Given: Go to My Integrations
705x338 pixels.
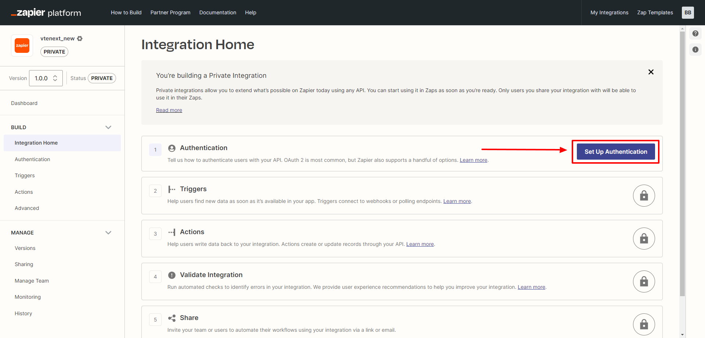Looking at the screenshot, I should pos(610,12).
